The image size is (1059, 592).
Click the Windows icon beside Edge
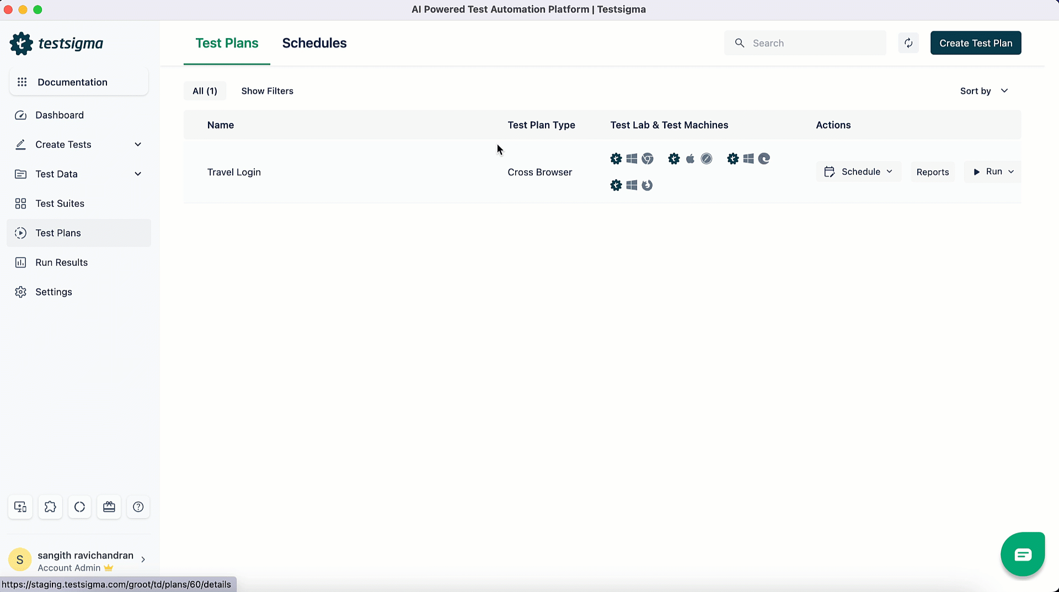(x=748, y=159)
